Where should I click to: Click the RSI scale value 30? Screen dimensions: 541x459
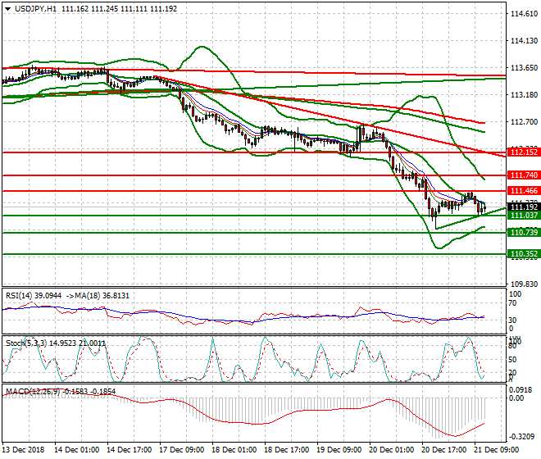[x=512, y=320]
